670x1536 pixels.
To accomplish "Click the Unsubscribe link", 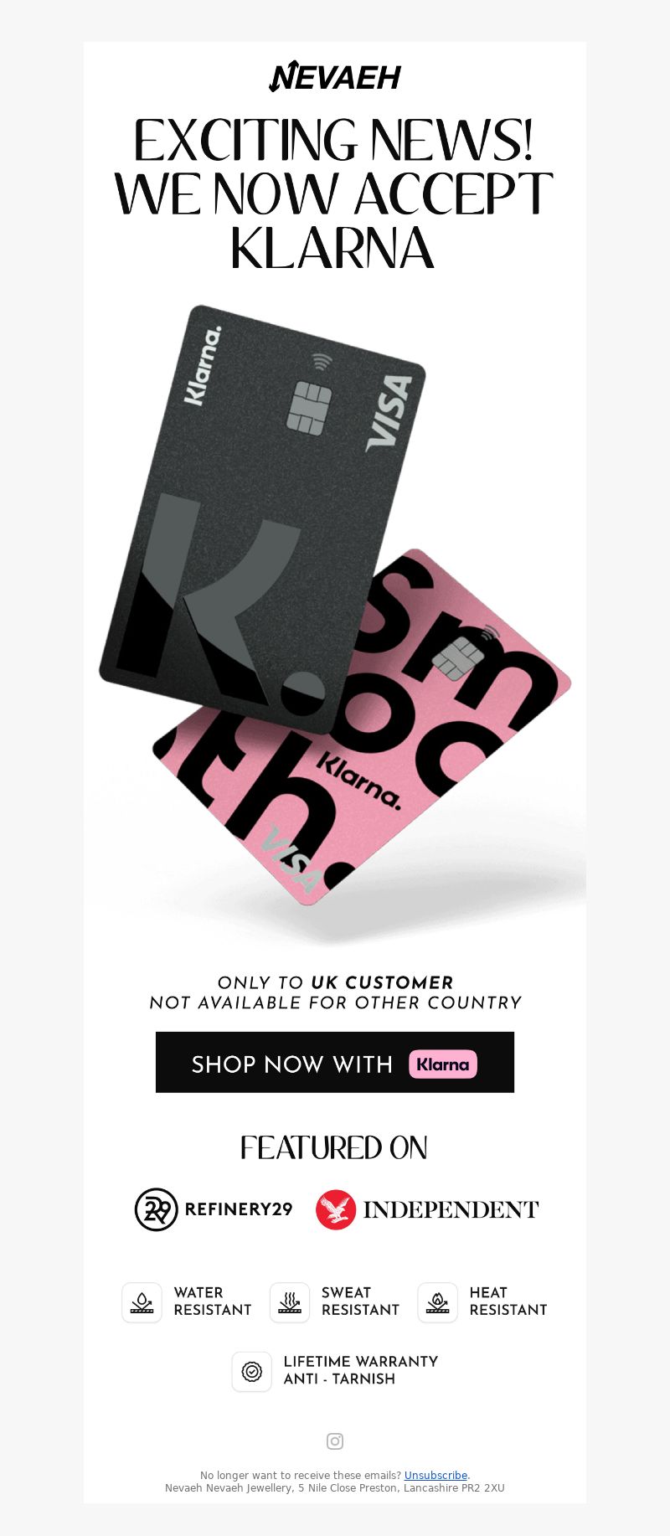I will tap(435, 1476).
